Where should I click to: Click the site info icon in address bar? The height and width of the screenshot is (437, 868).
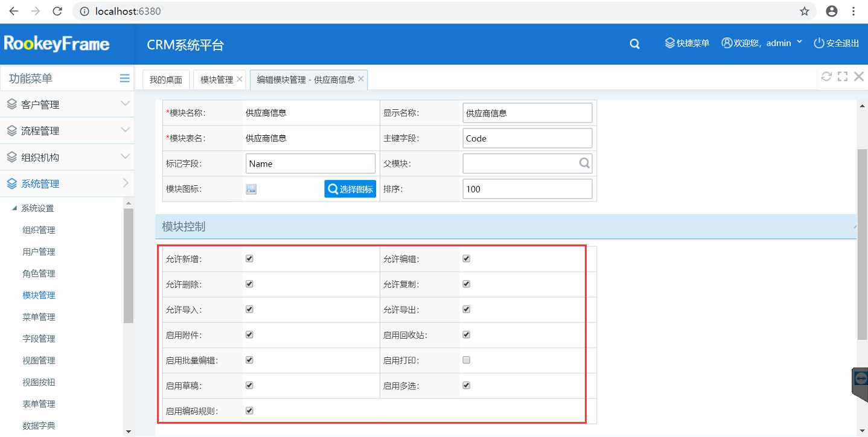pyautogui.click(x=85, y=11)
